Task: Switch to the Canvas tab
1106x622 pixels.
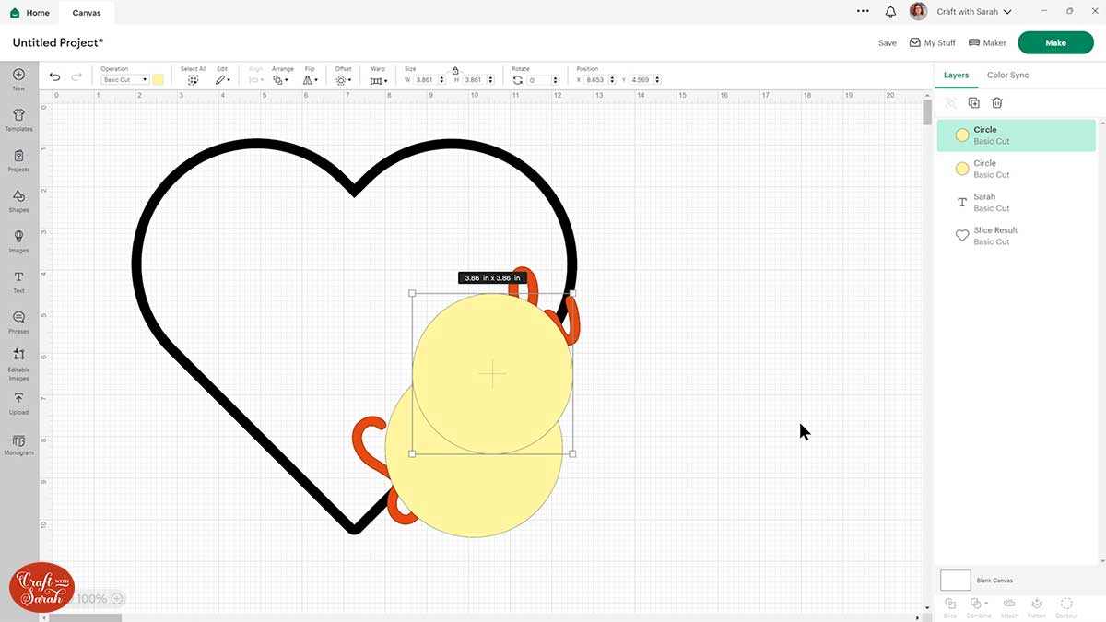Action: point(87,13)
